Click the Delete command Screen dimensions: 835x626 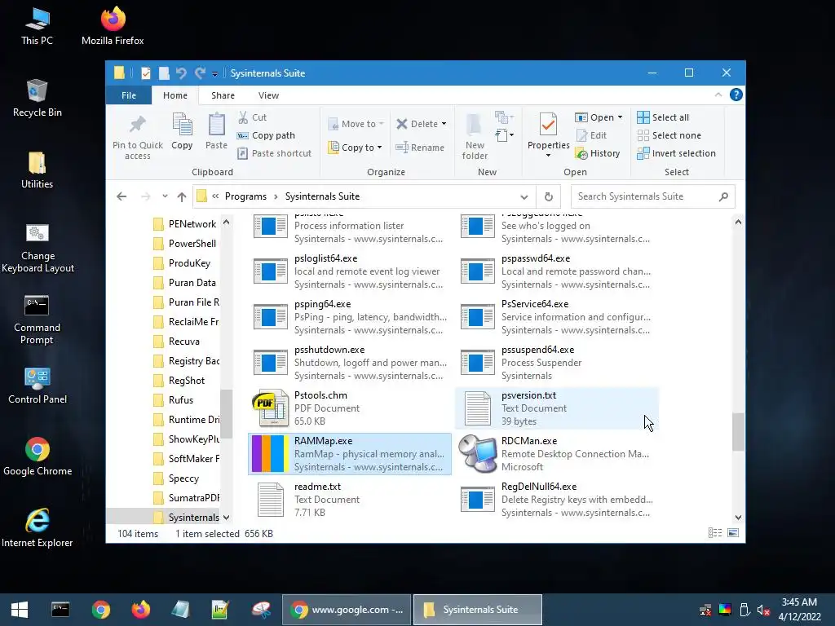pos(417,124)
